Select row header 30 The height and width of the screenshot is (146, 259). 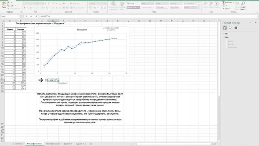pos(2,133)
